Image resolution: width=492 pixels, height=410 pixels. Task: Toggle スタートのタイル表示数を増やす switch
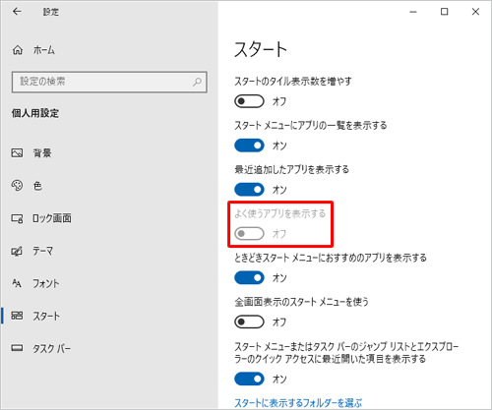(x=249, y=101)
